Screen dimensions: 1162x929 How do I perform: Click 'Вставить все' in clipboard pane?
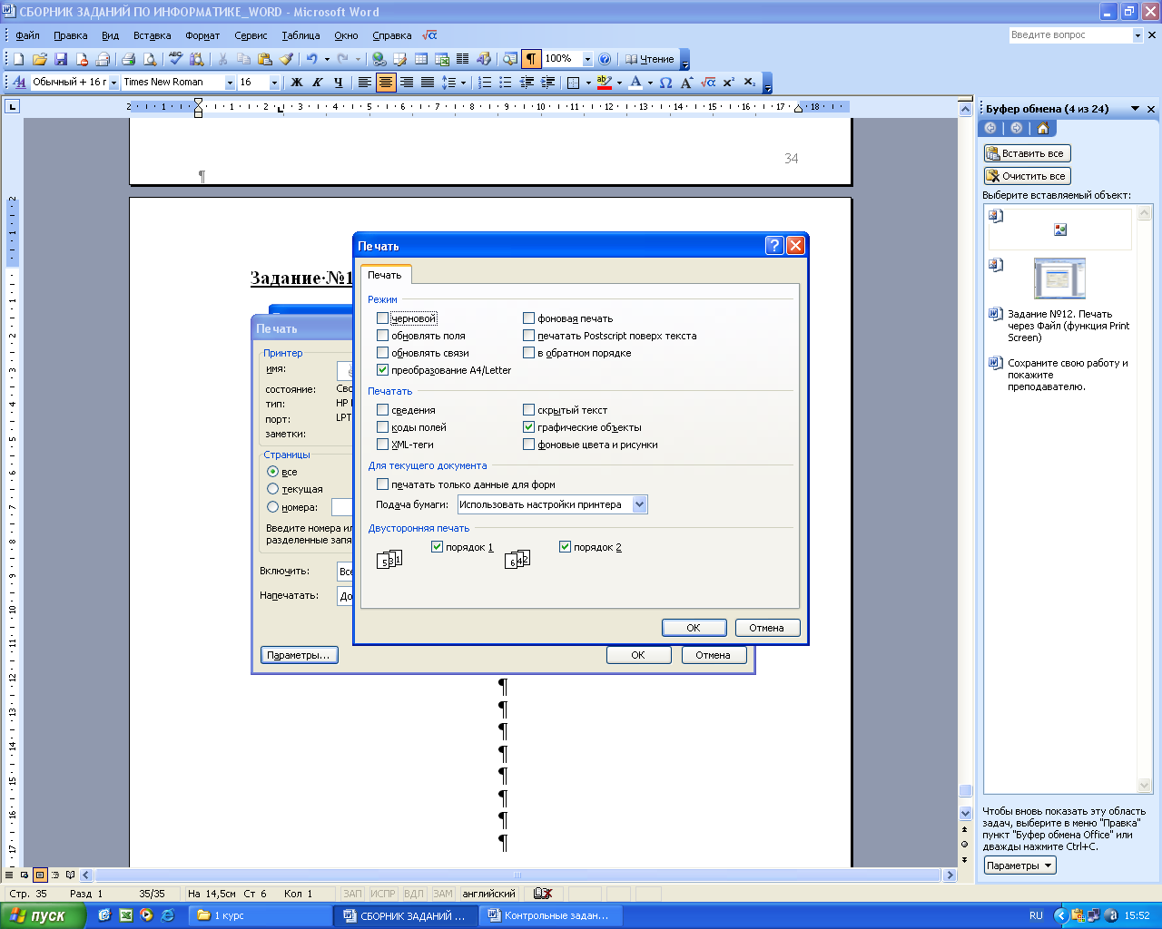[1028, 153]
